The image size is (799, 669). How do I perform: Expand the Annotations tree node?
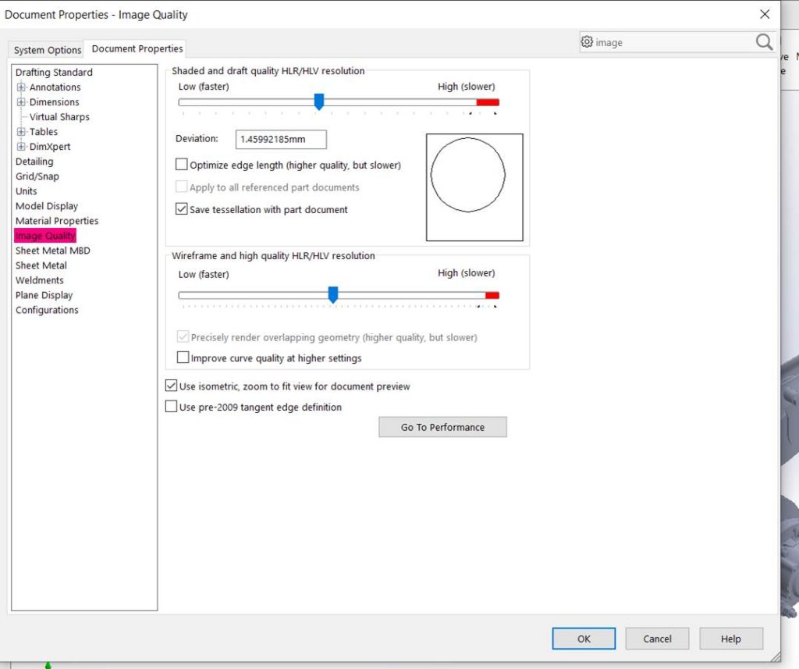pyautogui.click(x=21, y=87)
